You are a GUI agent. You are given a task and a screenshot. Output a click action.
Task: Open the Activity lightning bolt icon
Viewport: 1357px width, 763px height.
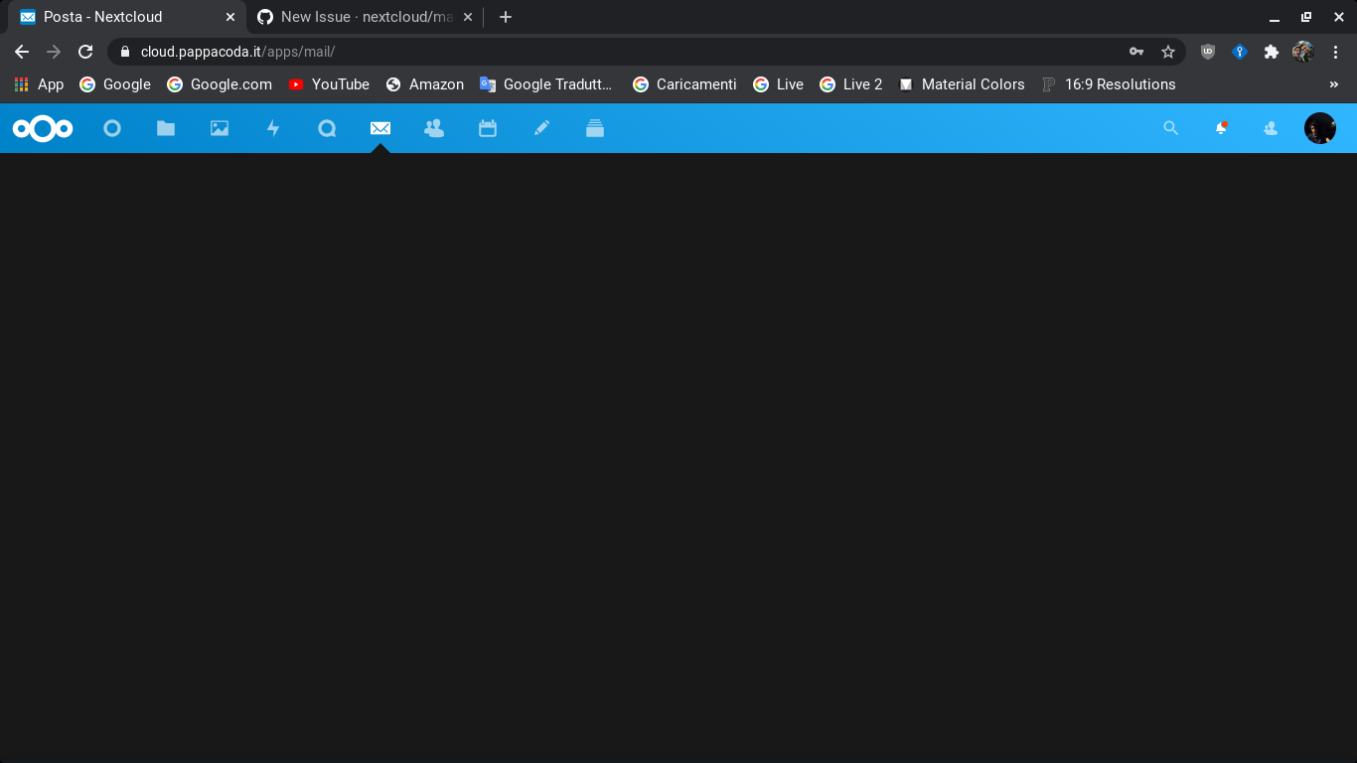click(x=273, y=128)
